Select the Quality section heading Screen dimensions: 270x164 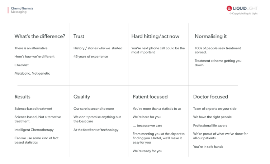coord(82,97)
